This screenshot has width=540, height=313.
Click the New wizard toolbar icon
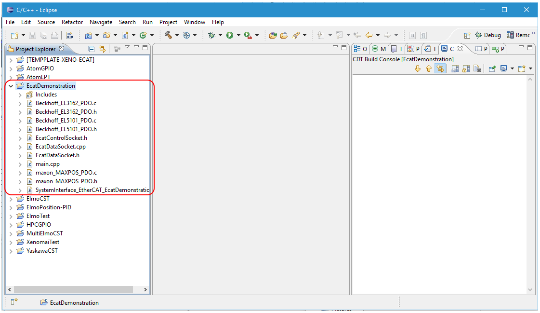(x=14, y=35)
